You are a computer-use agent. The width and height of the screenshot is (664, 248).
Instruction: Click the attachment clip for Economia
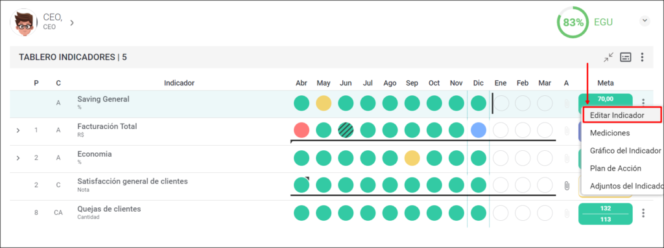566,158
